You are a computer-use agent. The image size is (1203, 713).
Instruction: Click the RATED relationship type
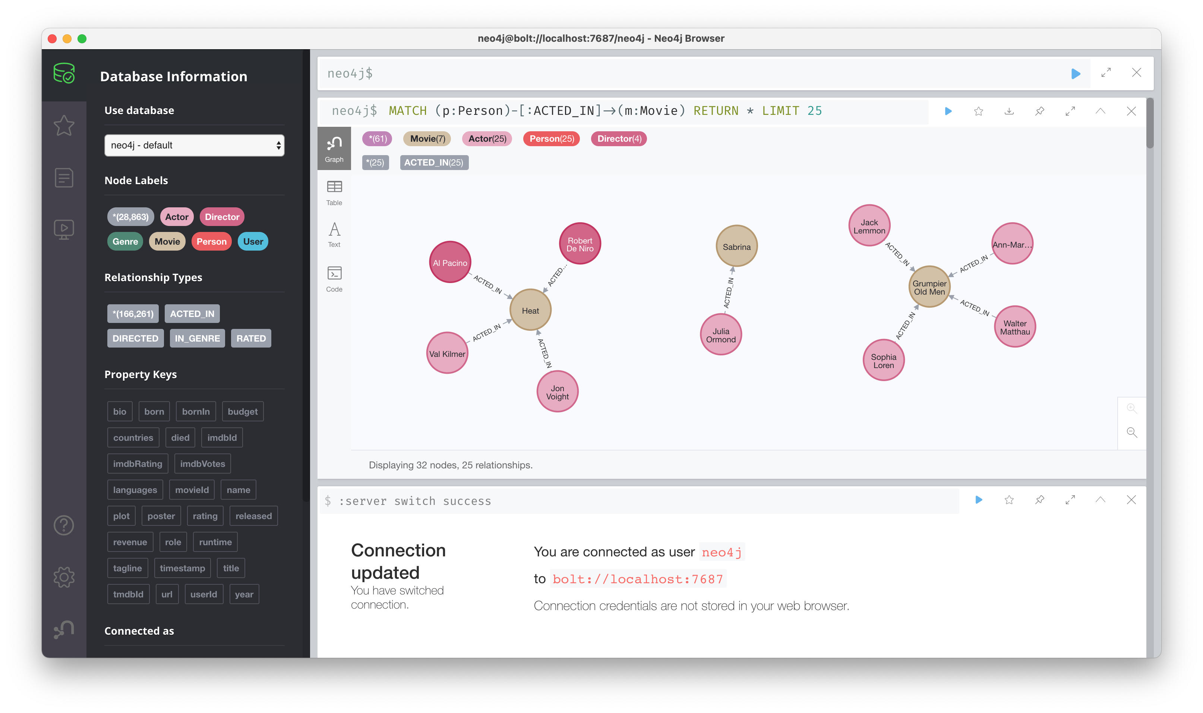pos(251,338)
